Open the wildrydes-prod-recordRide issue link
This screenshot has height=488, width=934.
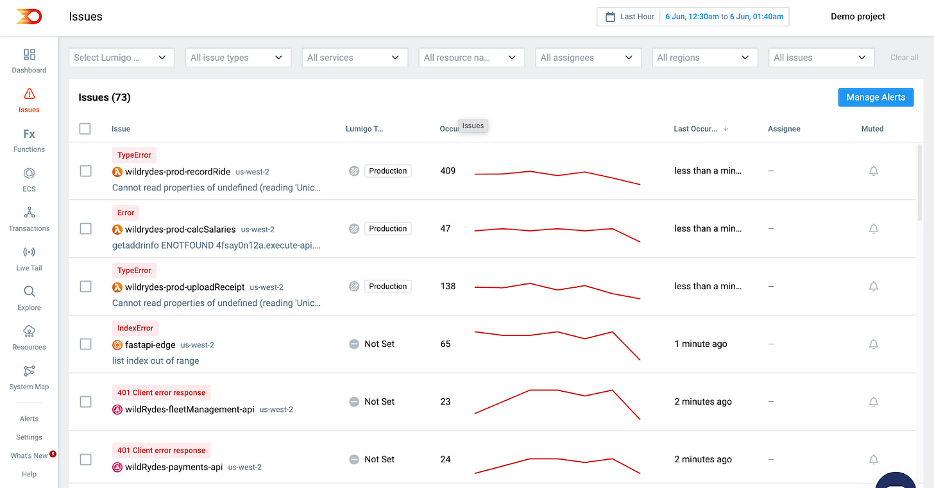coord(178,172)
